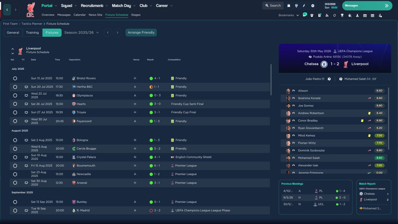
Task: Select the Bristol Rovers fixture radio button
Action: coord(15,78)
